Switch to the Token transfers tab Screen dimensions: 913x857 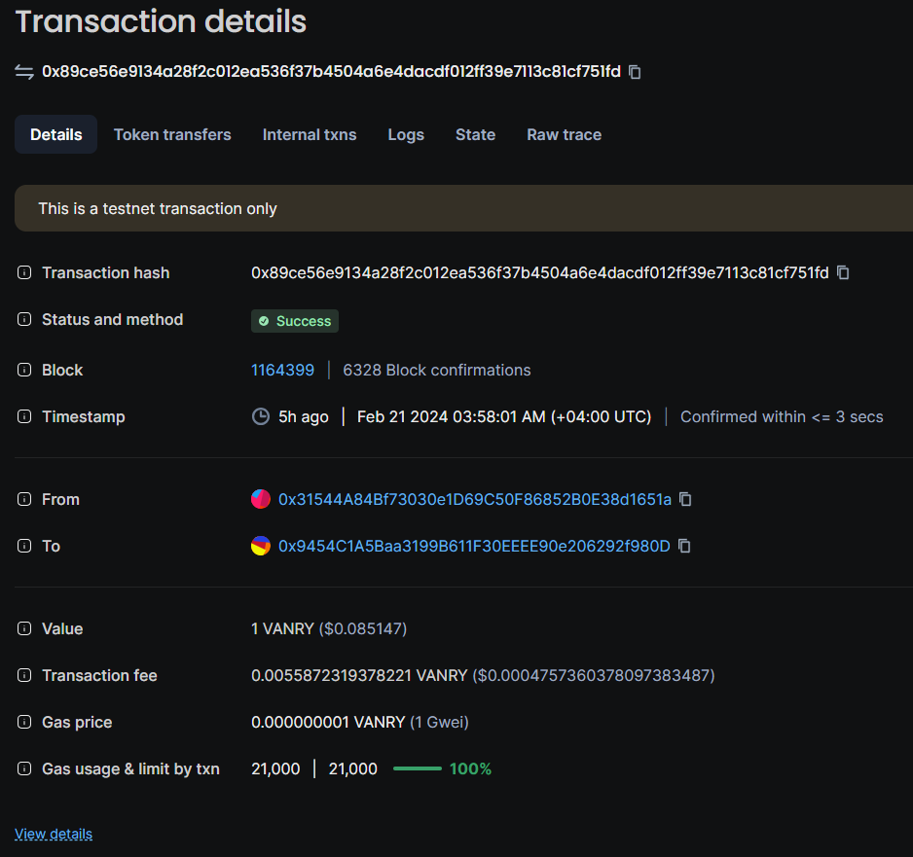coord(172,134)
